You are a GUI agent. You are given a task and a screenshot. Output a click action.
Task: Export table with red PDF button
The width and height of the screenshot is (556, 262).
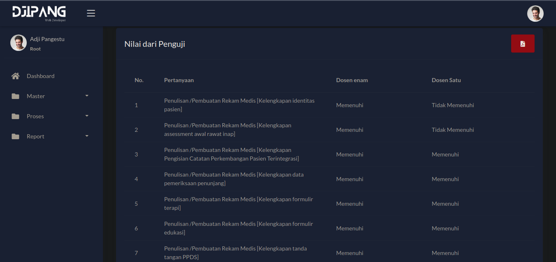click(523, 44)
